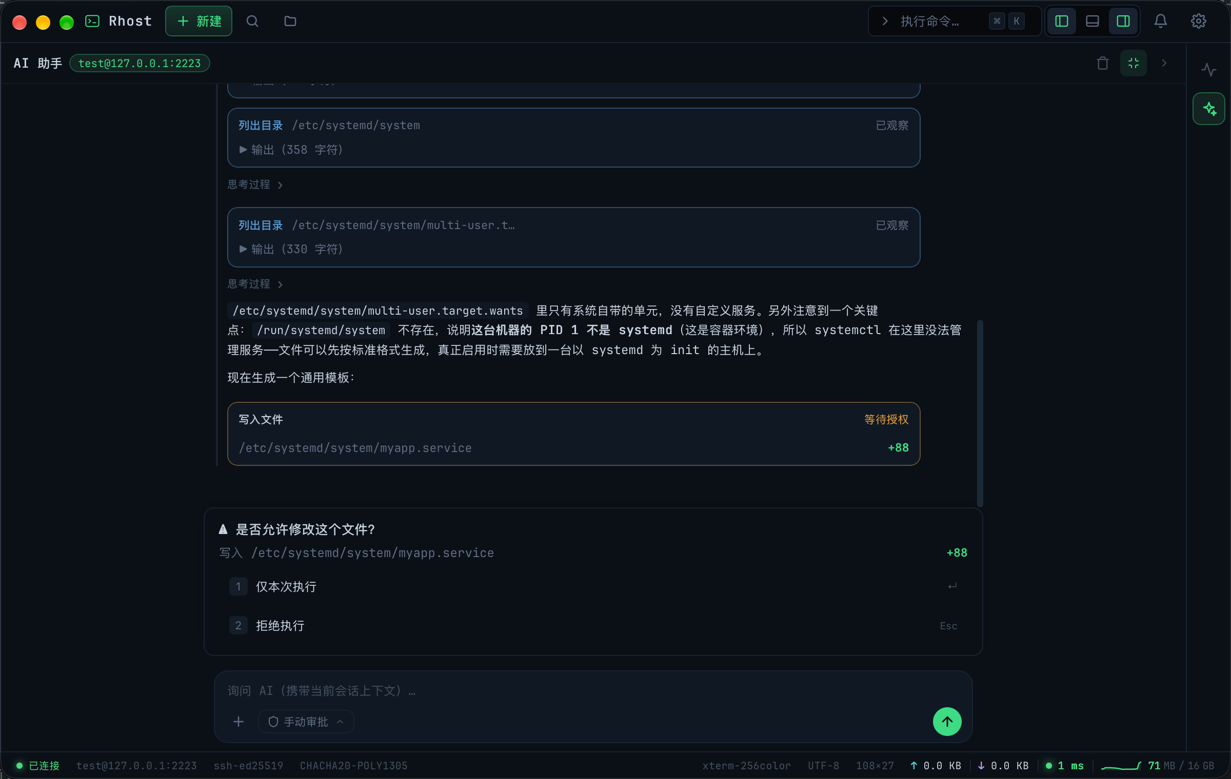Click the chat area vertical scrollbar

(980, 413)
